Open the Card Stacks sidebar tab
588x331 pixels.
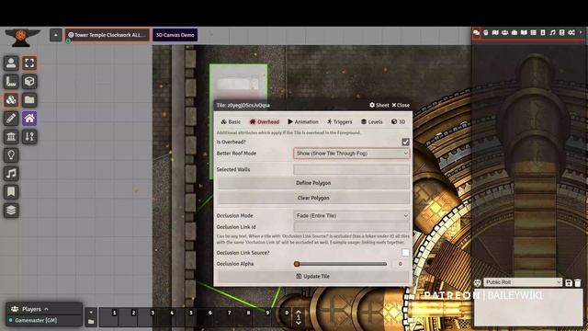pos(543,33)
